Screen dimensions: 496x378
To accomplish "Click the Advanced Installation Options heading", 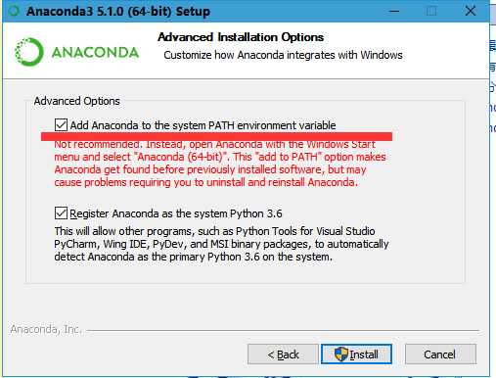I will (x=241, y=37).
